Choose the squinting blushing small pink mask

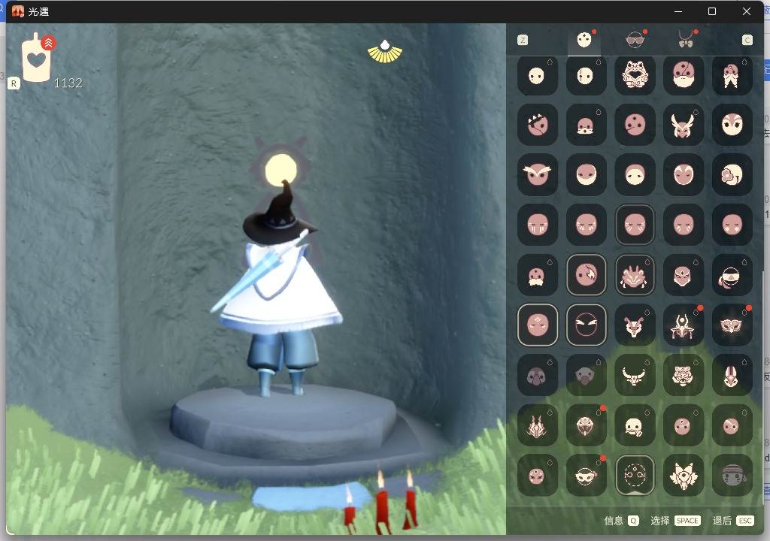(537, 475)
